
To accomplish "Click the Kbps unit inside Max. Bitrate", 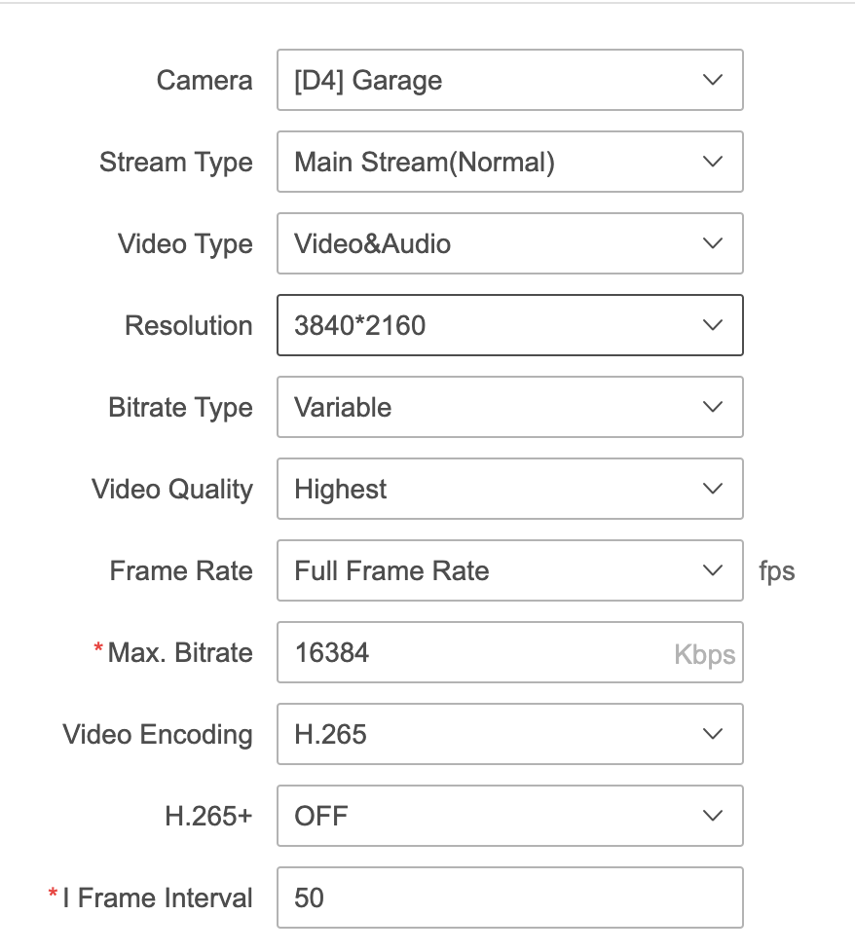I will point(704,653).
